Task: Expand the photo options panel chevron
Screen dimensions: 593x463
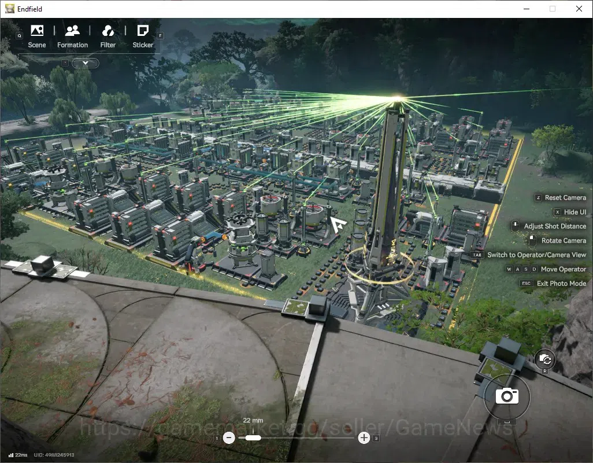Action: 86,63
